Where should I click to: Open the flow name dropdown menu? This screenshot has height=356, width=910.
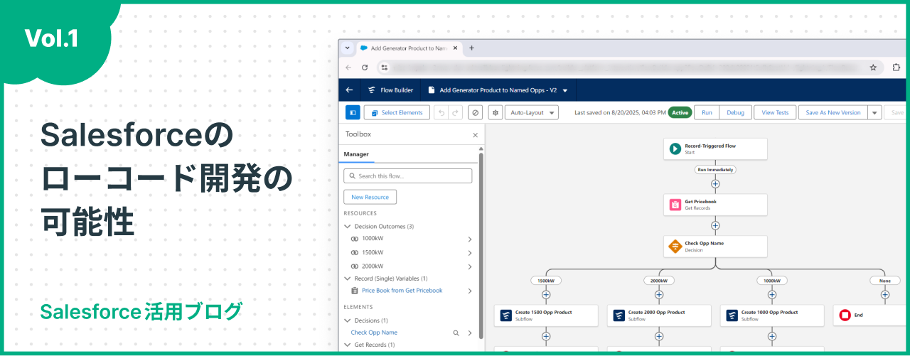coord(565,91)
